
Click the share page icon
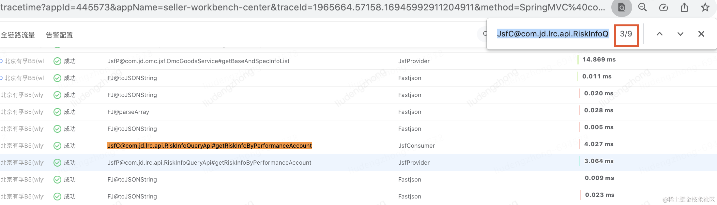pyautogui.click(x=684, y=7)
